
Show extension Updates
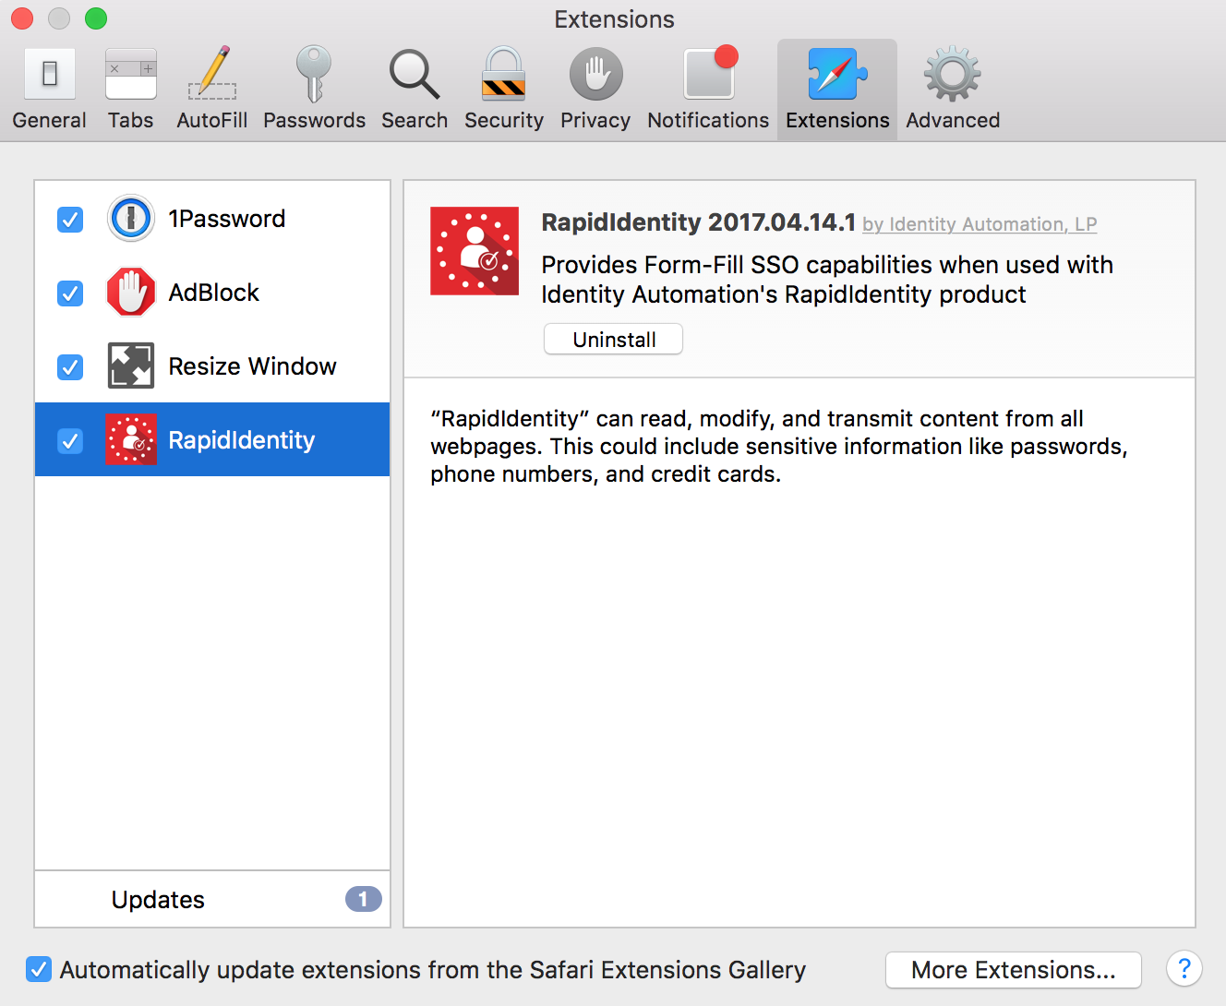click(212, 899)
